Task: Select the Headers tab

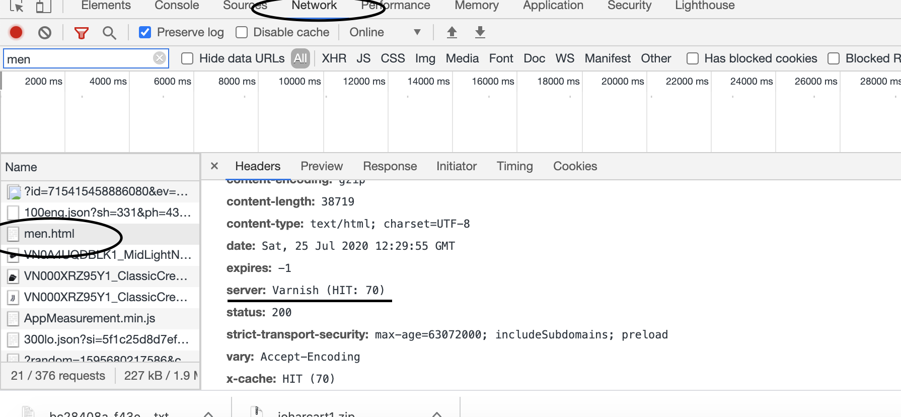Action: pos(258,166)
